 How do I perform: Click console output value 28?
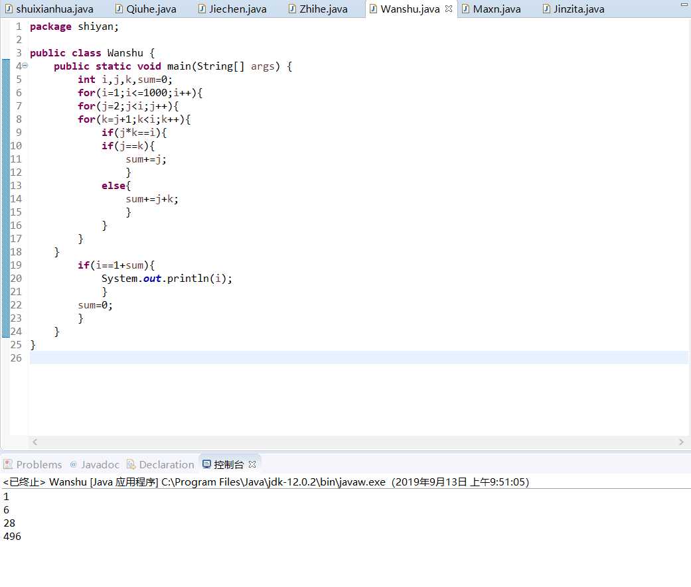pyautogui.click(x=9, y=523)
